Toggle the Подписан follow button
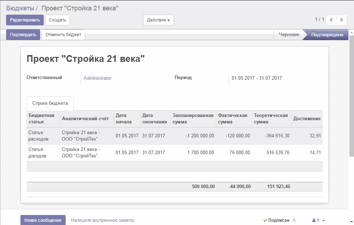354x225 pixels. 276,220
